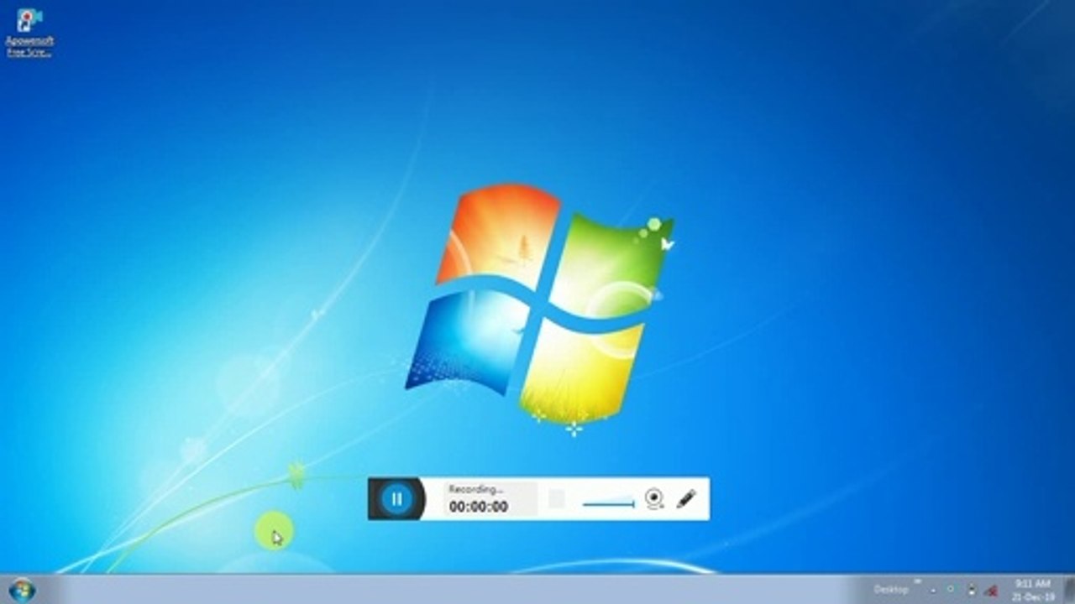Open the Windows Start menu orb
Viewport: 1075px width, 604px height.
coord(21,590)
